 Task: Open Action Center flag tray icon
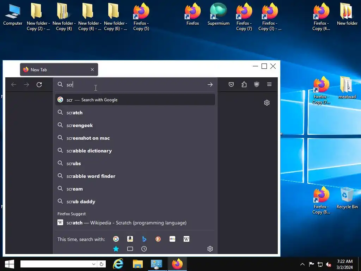(311, 264)
